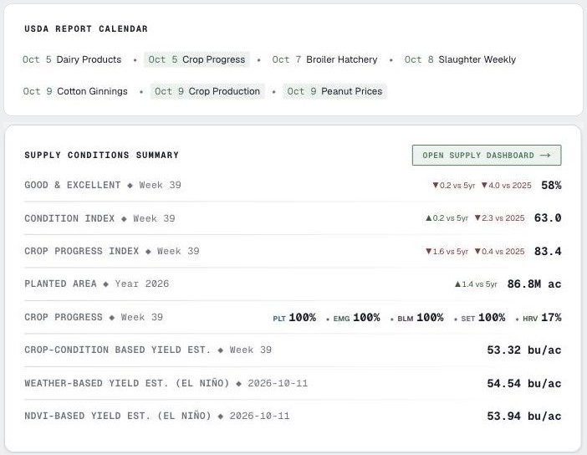Screen dimensions: 587x455
Task: Click the 83.4 Crop Progress Index value
Action: [x=548, y=251]
